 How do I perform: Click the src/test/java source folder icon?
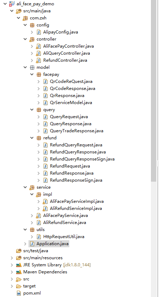coord(19,251)
